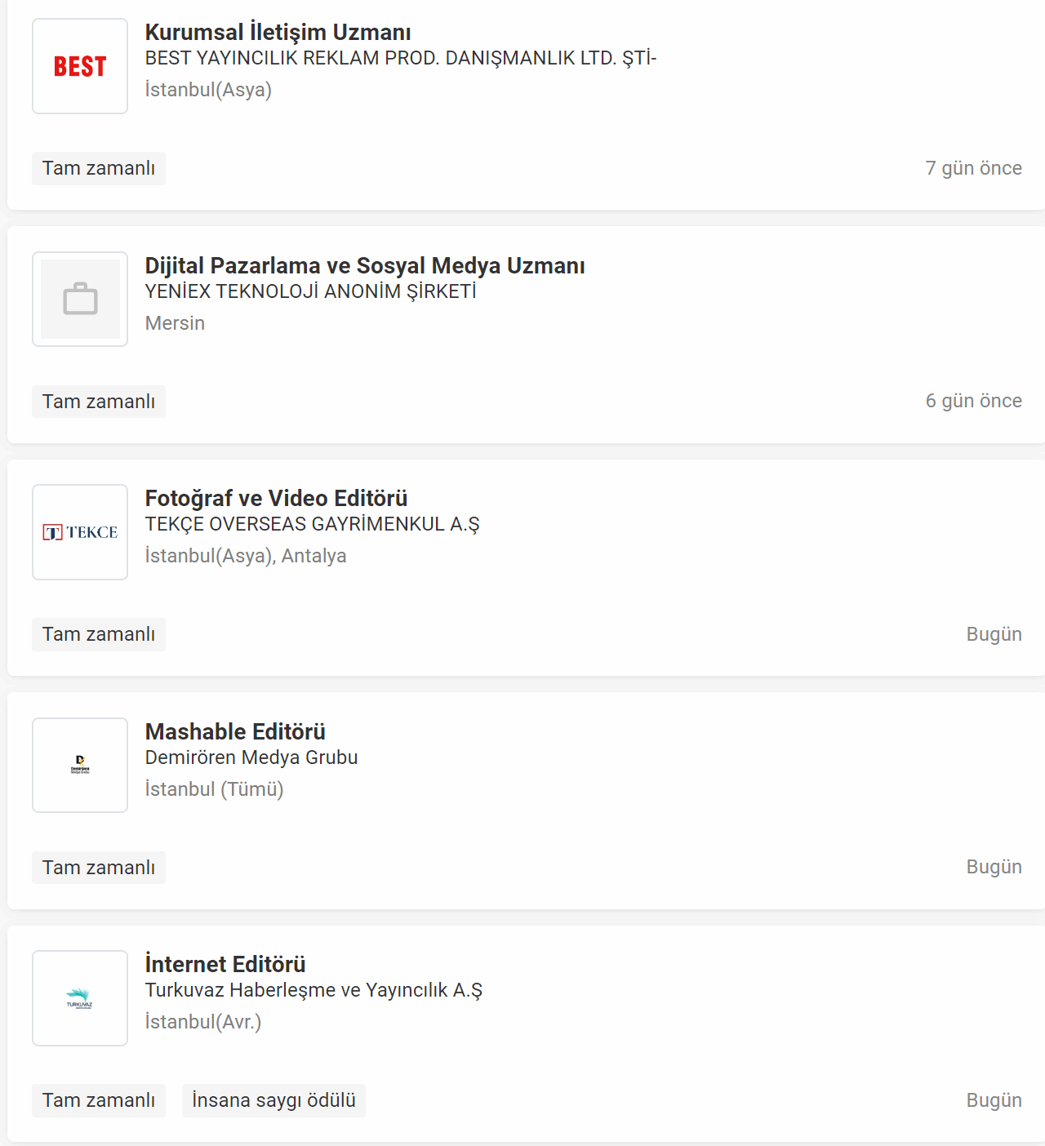Click YENİEX TEKNOLOJİ ANONİM ŞİRKETİ company name

pos(310,291)
